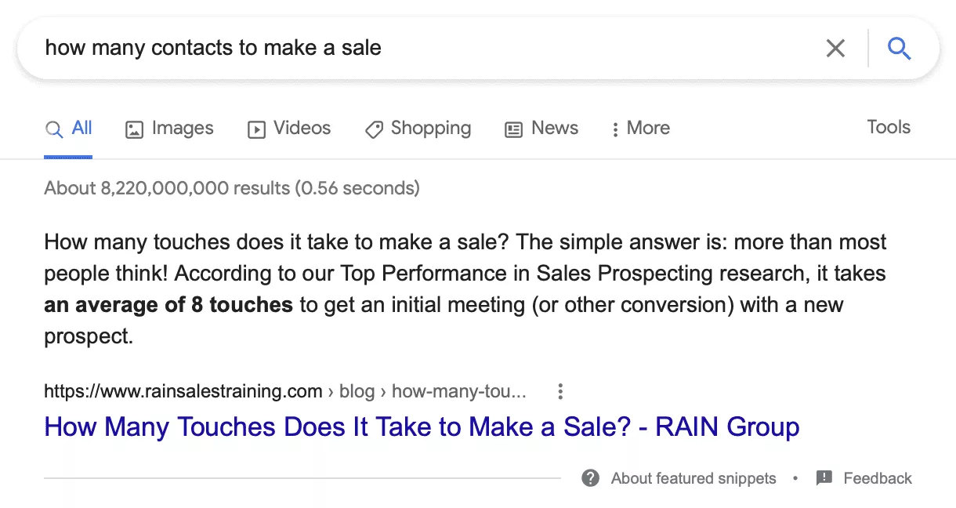956x508 pixels.
Task: Click the question mark icon by featured snippets
Action: [x=591, y=478]
